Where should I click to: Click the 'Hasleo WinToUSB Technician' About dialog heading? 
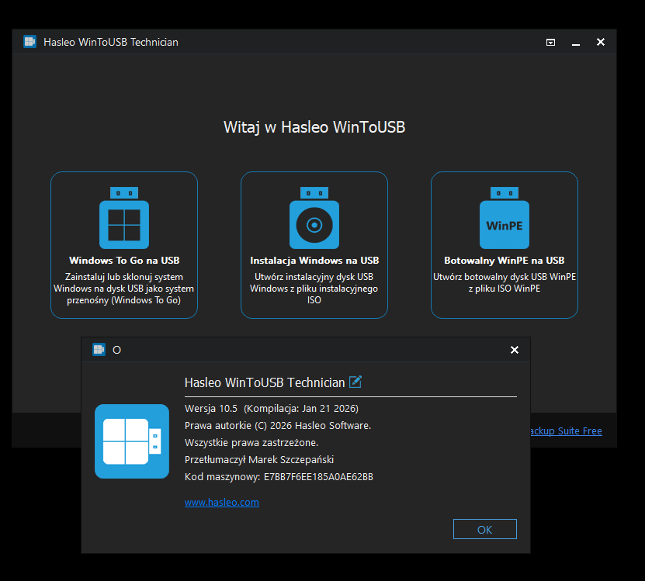(265, 382)
